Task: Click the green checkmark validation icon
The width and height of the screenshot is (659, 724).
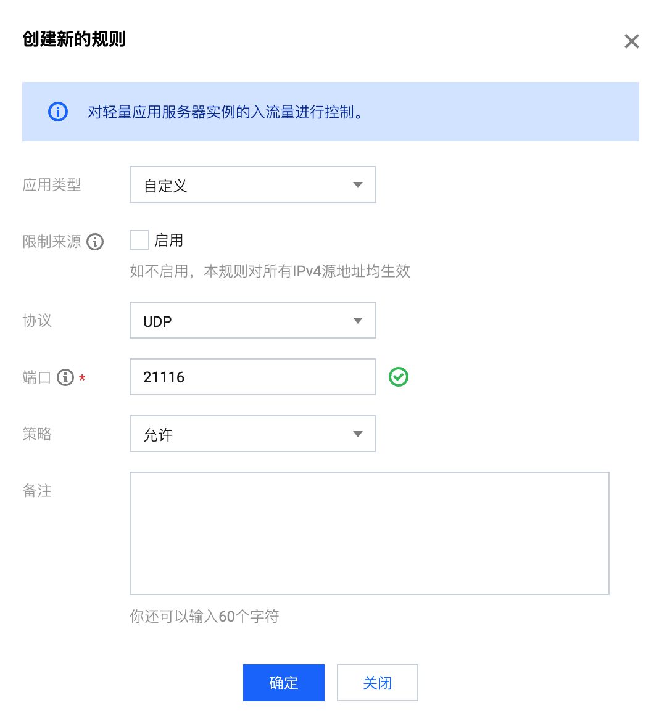Action: [x=399, y=377]
